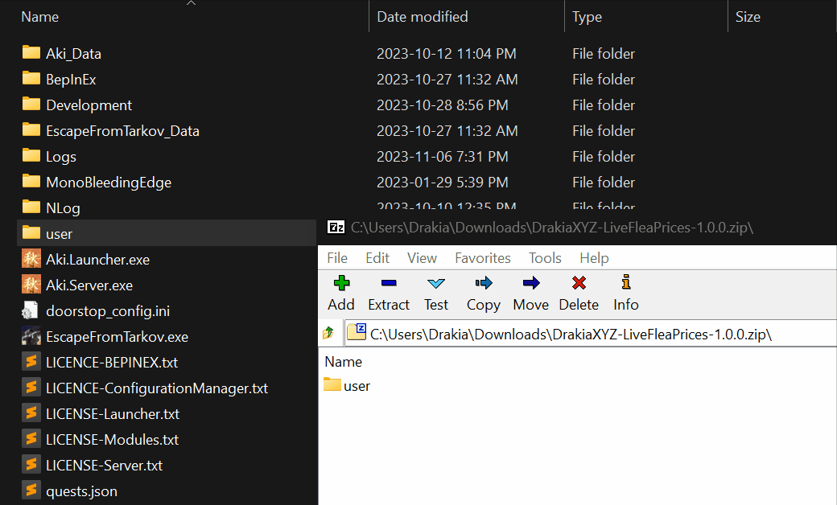Select the Aki_Data folder icon
This screenshot has width=837, height=505.
pos(31,52)
